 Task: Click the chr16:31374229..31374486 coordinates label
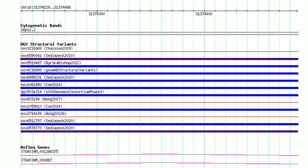pyautogui.click(x=46, y=8)
